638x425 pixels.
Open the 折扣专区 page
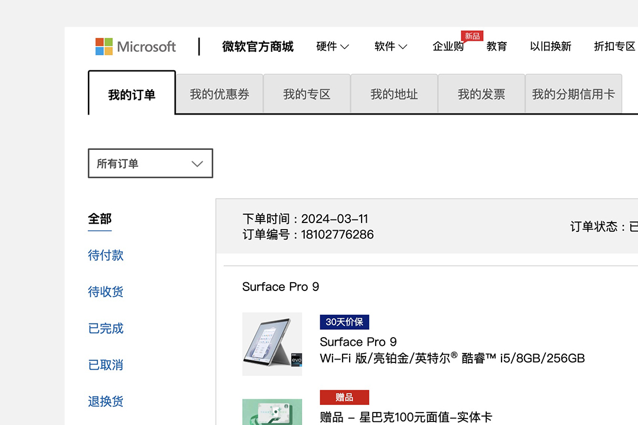click(614, 47)
